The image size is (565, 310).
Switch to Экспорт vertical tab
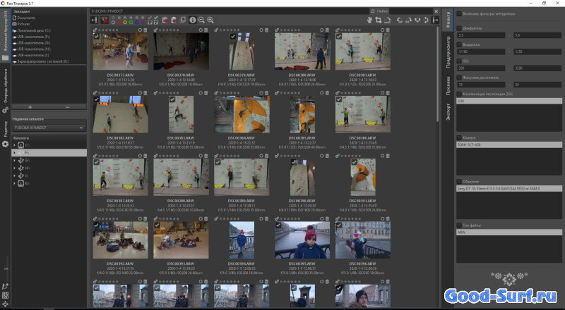pyautogui.click(x=448, y=112)
